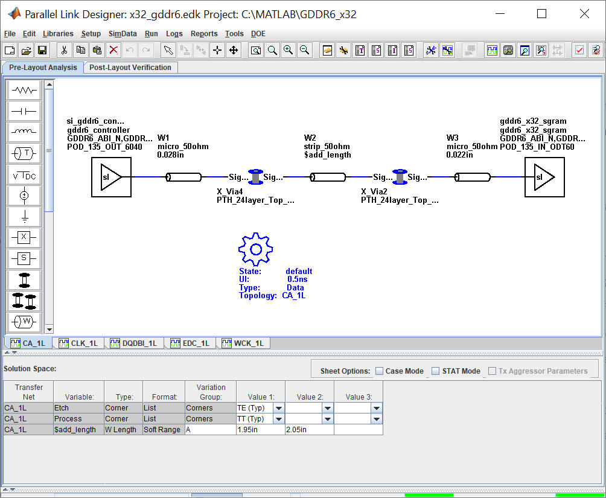Click the four-arrow pan tool icon

coord(234,50)
